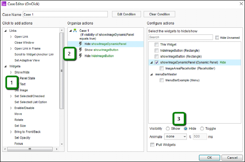245x162 pixels.
Task: Click the Set Panel State action
Action: (x=27, y=78)
